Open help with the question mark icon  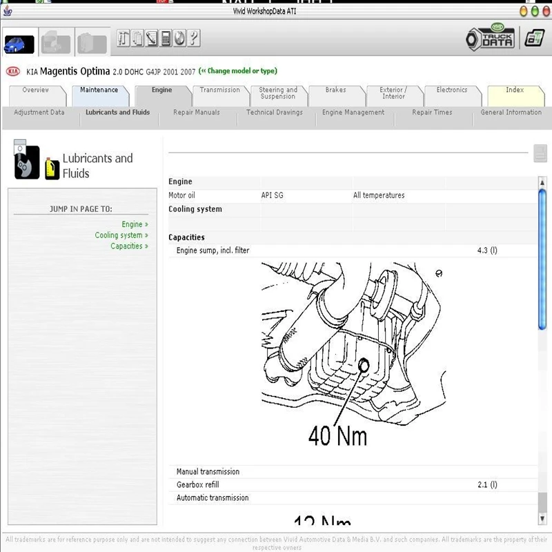[194, 38]
